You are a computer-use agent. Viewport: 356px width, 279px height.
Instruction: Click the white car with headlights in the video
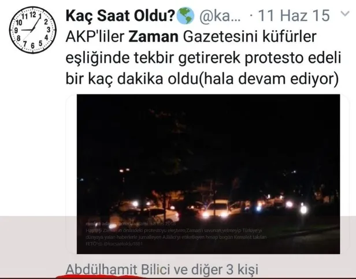click(x=217, y=209)
